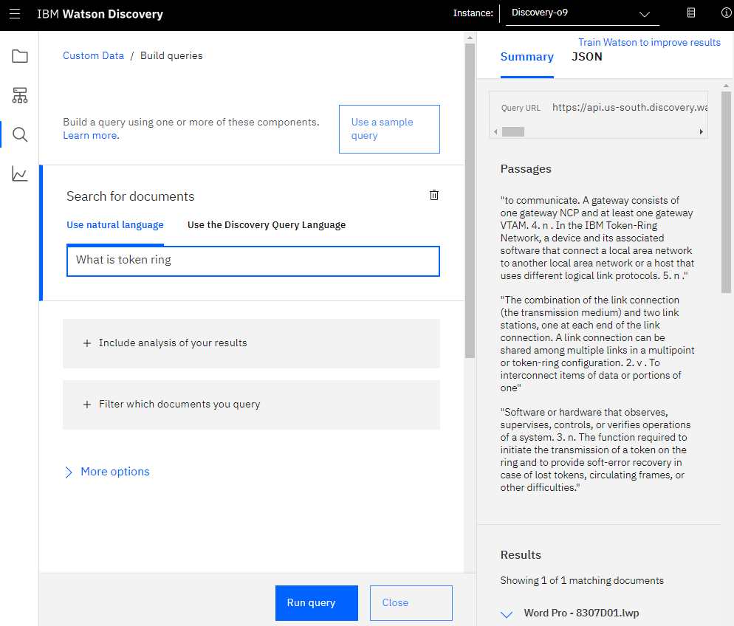
Task: Select the JSON tab
Action: pos(587,57)
